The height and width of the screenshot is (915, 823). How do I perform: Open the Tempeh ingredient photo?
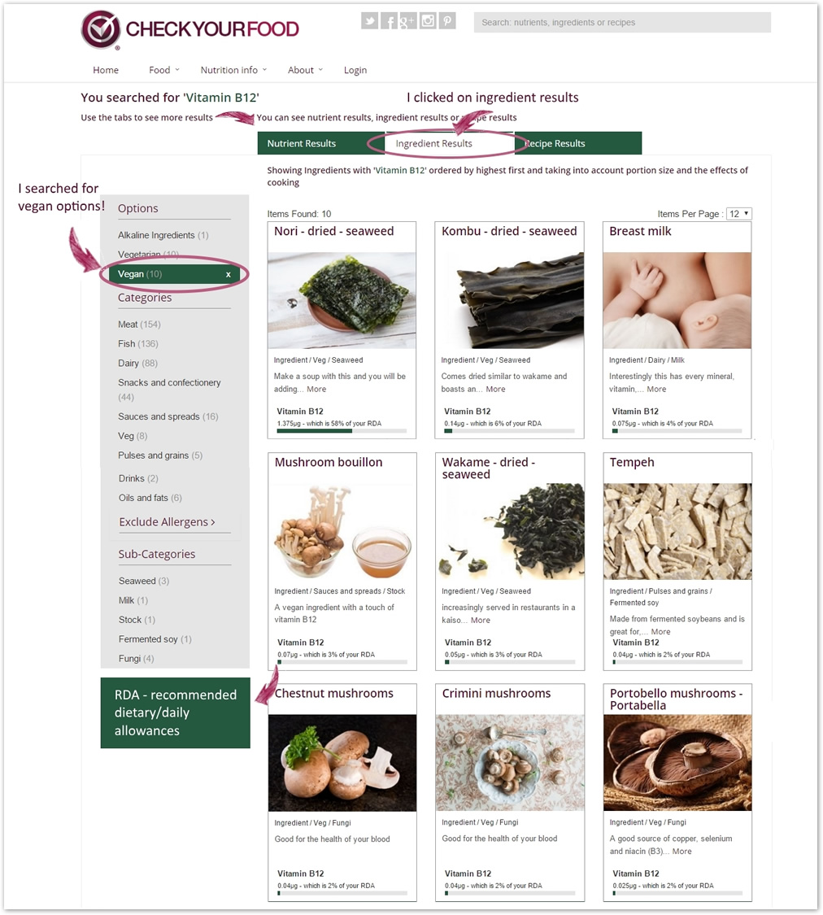[677, 531]
